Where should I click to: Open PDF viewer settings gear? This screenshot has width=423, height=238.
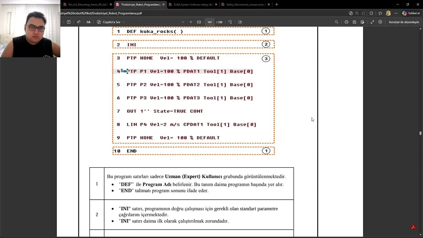pos(380,22)
